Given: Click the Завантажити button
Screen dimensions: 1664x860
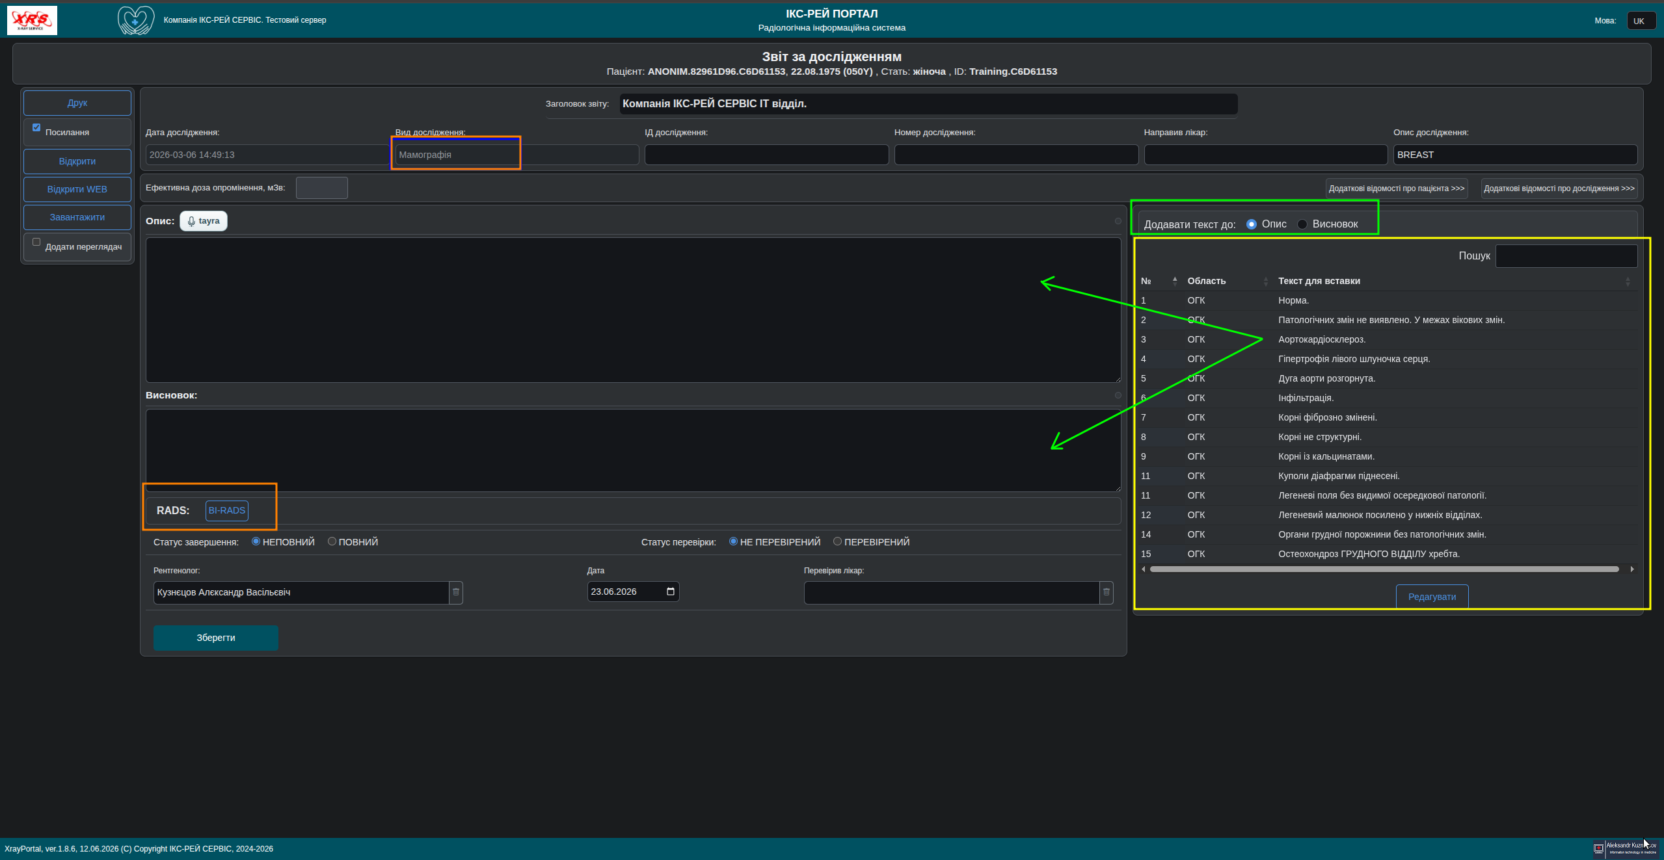Looking at the screenshot, I should [x=77, y=217].
